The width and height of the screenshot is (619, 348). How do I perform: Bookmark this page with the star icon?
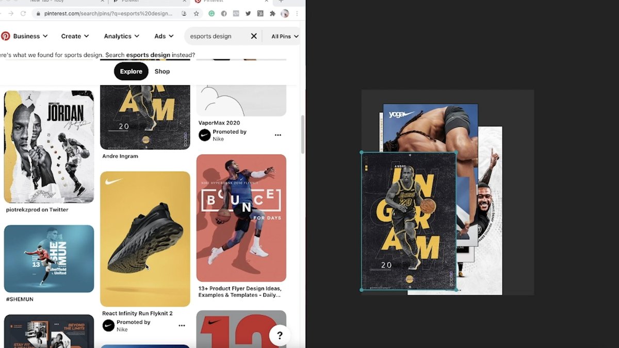point(196,13)
